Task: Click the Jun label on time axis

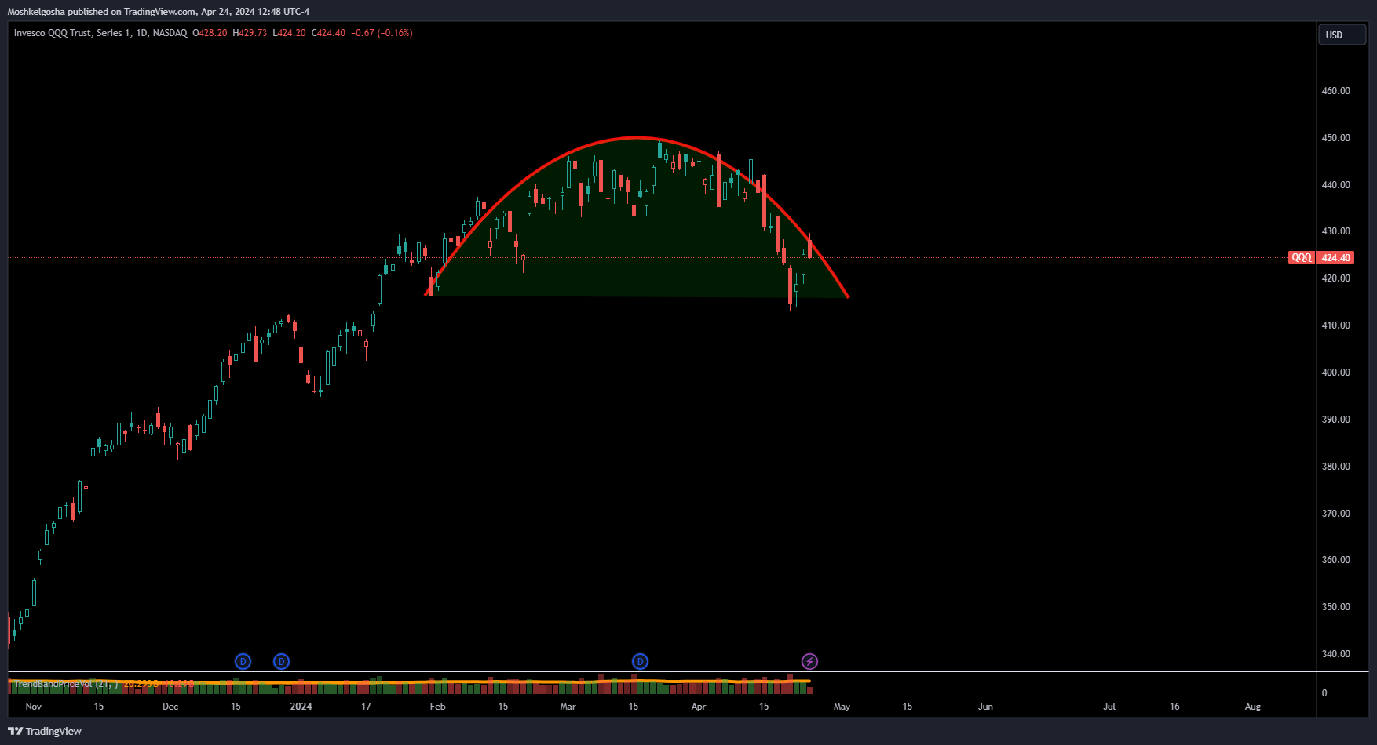Action: pyautogui.click(x=985, y=707)
